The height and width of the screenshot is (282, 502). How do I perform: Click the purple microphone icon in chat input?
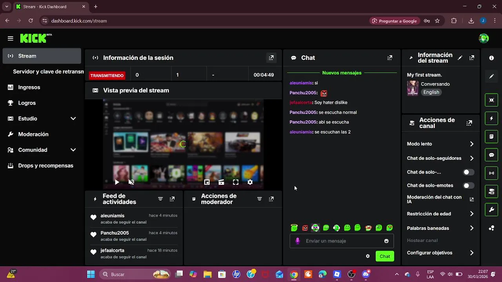pos(297,241)
